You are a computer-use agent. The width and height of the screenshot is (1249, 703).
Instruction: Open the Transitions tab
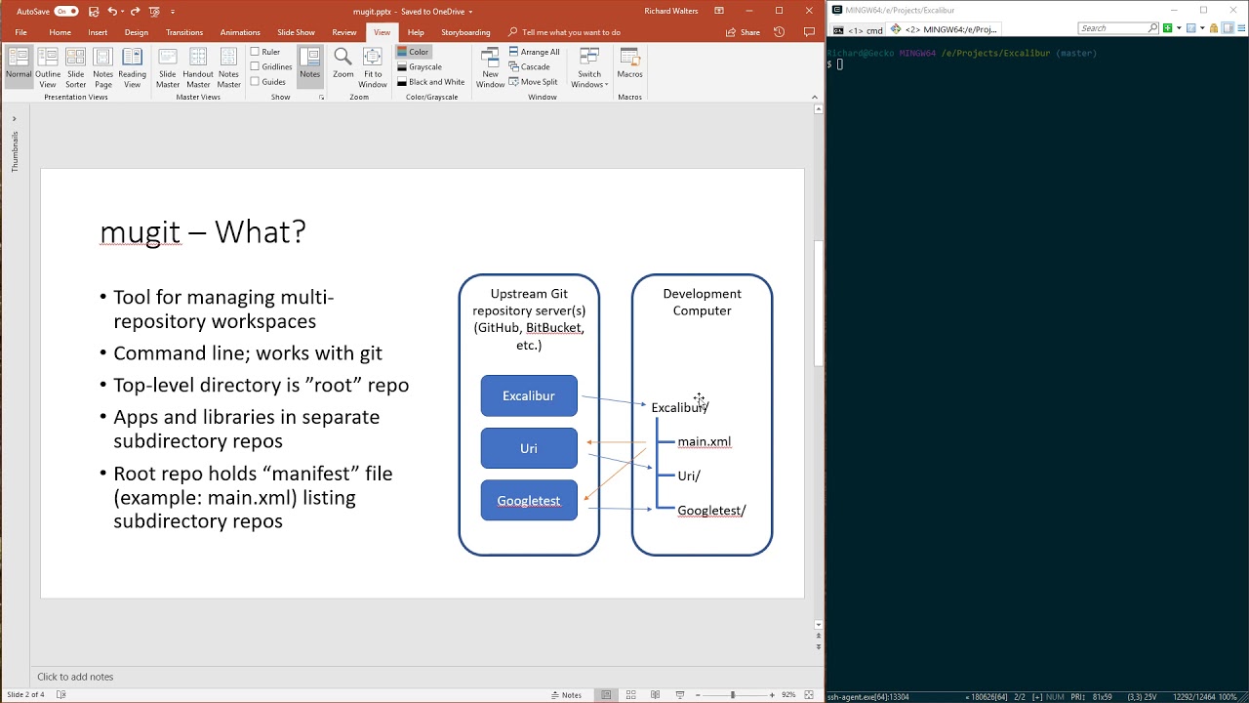[x=184, y=32]
